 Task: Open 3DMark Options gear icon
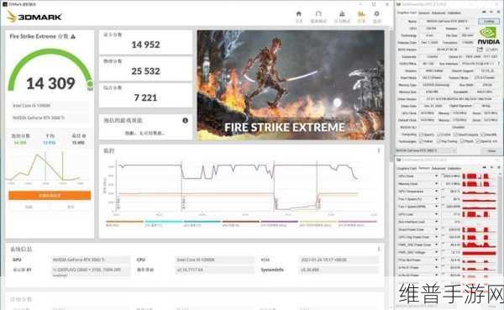[x=376, y=13]
